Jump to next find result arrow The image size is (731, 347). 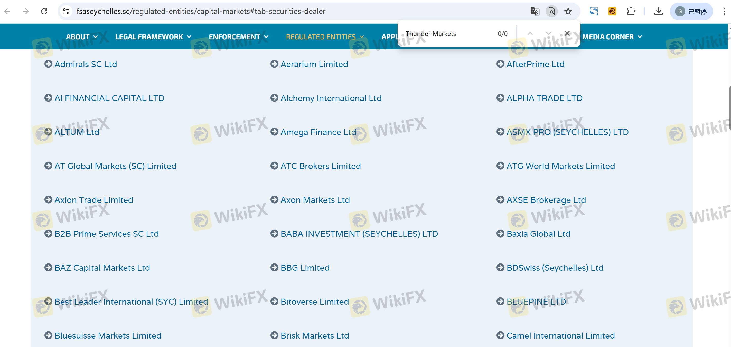point(548,33)
